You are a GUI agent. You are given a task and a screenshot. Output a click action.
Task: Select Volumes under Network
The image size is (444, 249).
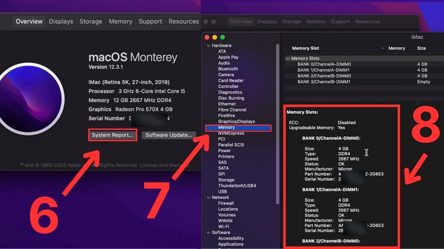pos(227,215)
